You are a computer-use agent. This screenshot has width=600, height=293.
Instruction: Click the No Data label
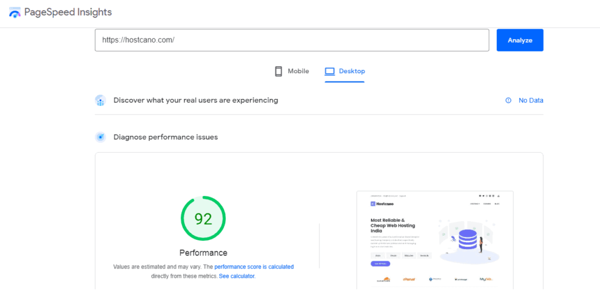tap(531, 101)
